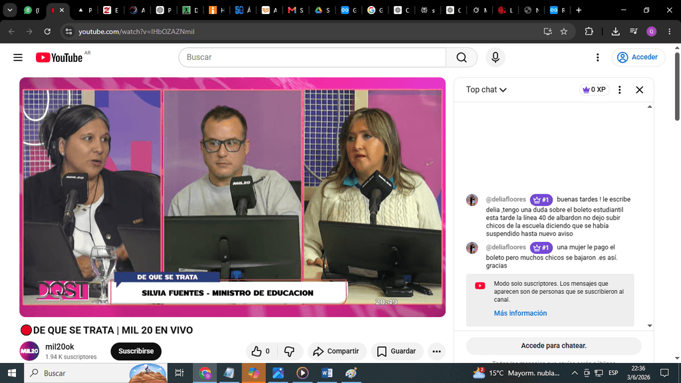
Task: Click the 1.94 K suscriptores text
Action: pos(70,357)
